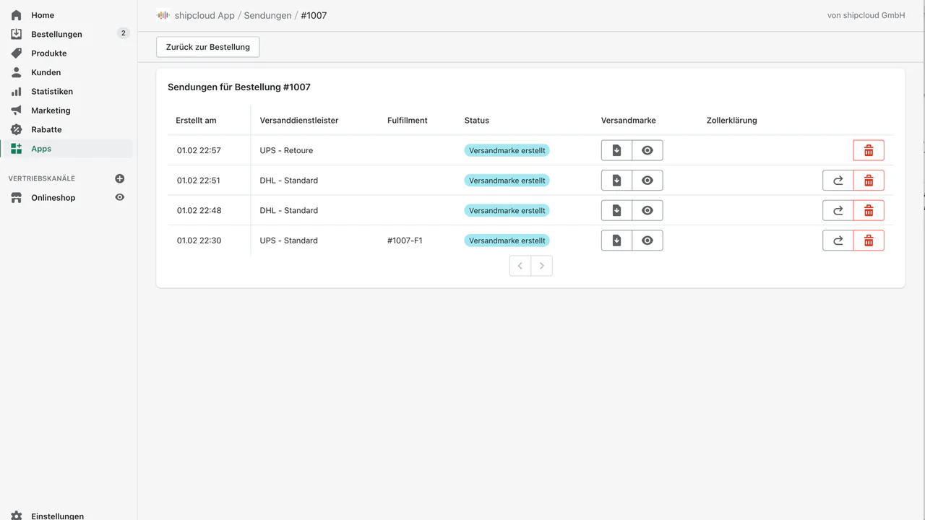This screenshot has width=925, height=520.
Task: Click the Status column header
Action: 477,121
